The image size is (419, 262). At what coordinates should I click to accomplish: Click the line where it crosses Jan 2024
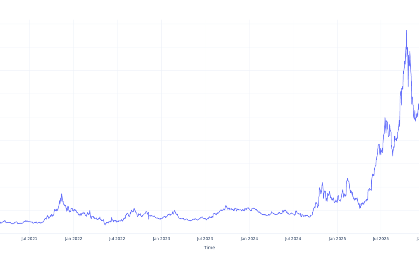pyautogui.click(x=249, y=208)
